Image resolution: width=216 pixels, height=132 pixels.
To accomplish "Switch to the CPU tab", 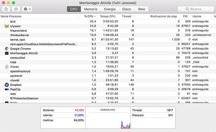I will click(74, 9).
